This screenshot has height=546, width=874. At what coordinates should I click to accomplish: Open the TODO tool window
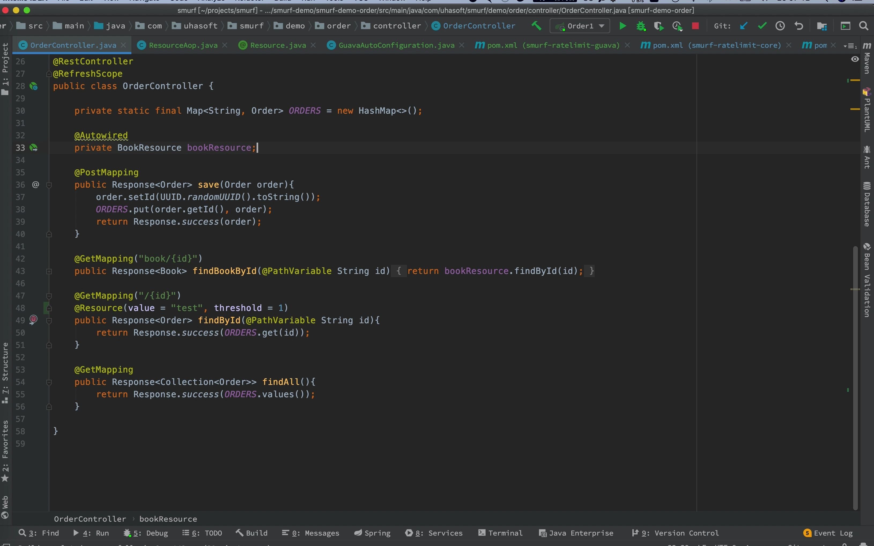point(202,533)
